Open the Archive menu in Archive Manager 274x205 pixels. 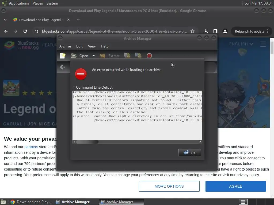(65, 46)
